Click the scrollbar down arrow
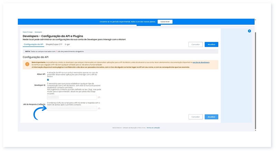The width and height of the screenshot is (276, 152). [256, 130]
